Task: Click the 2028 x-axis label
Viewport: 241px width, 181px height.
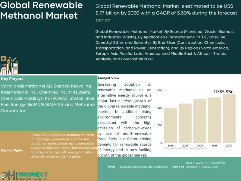Action: click(x=200, y=145)
